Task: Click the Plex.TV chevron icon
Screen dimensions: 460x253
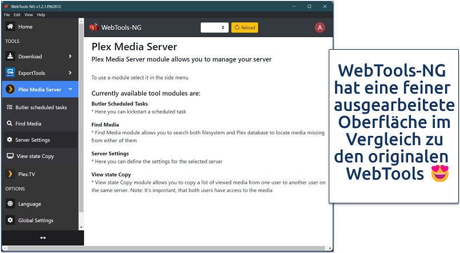Action: point(10,174)
